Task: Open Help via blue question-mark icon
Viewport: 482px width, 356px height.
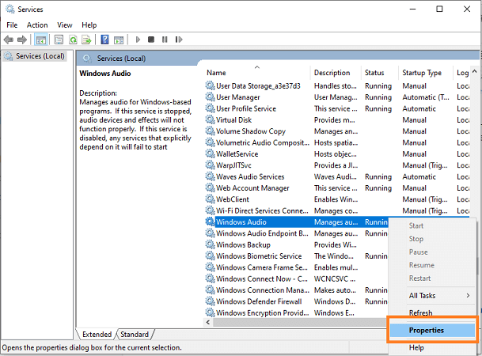Action: point(104,40)
